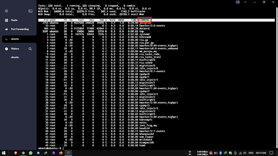The width and height of the screenshot is (278, 156).
Task: Restore down the Termius window
Action: (x=264, y=2)
